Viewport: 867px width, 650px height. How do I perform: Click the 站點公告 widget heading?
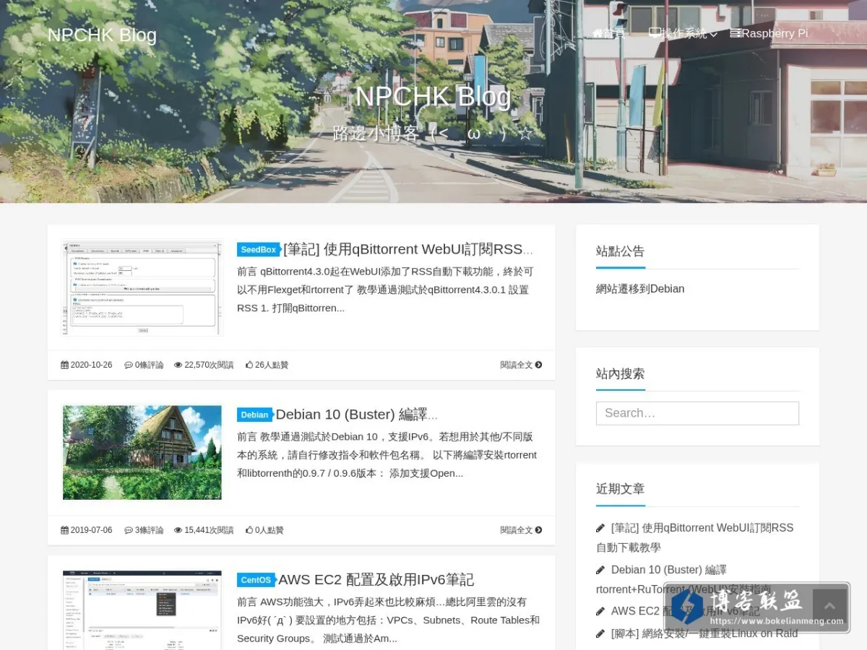tap(620, 251)
